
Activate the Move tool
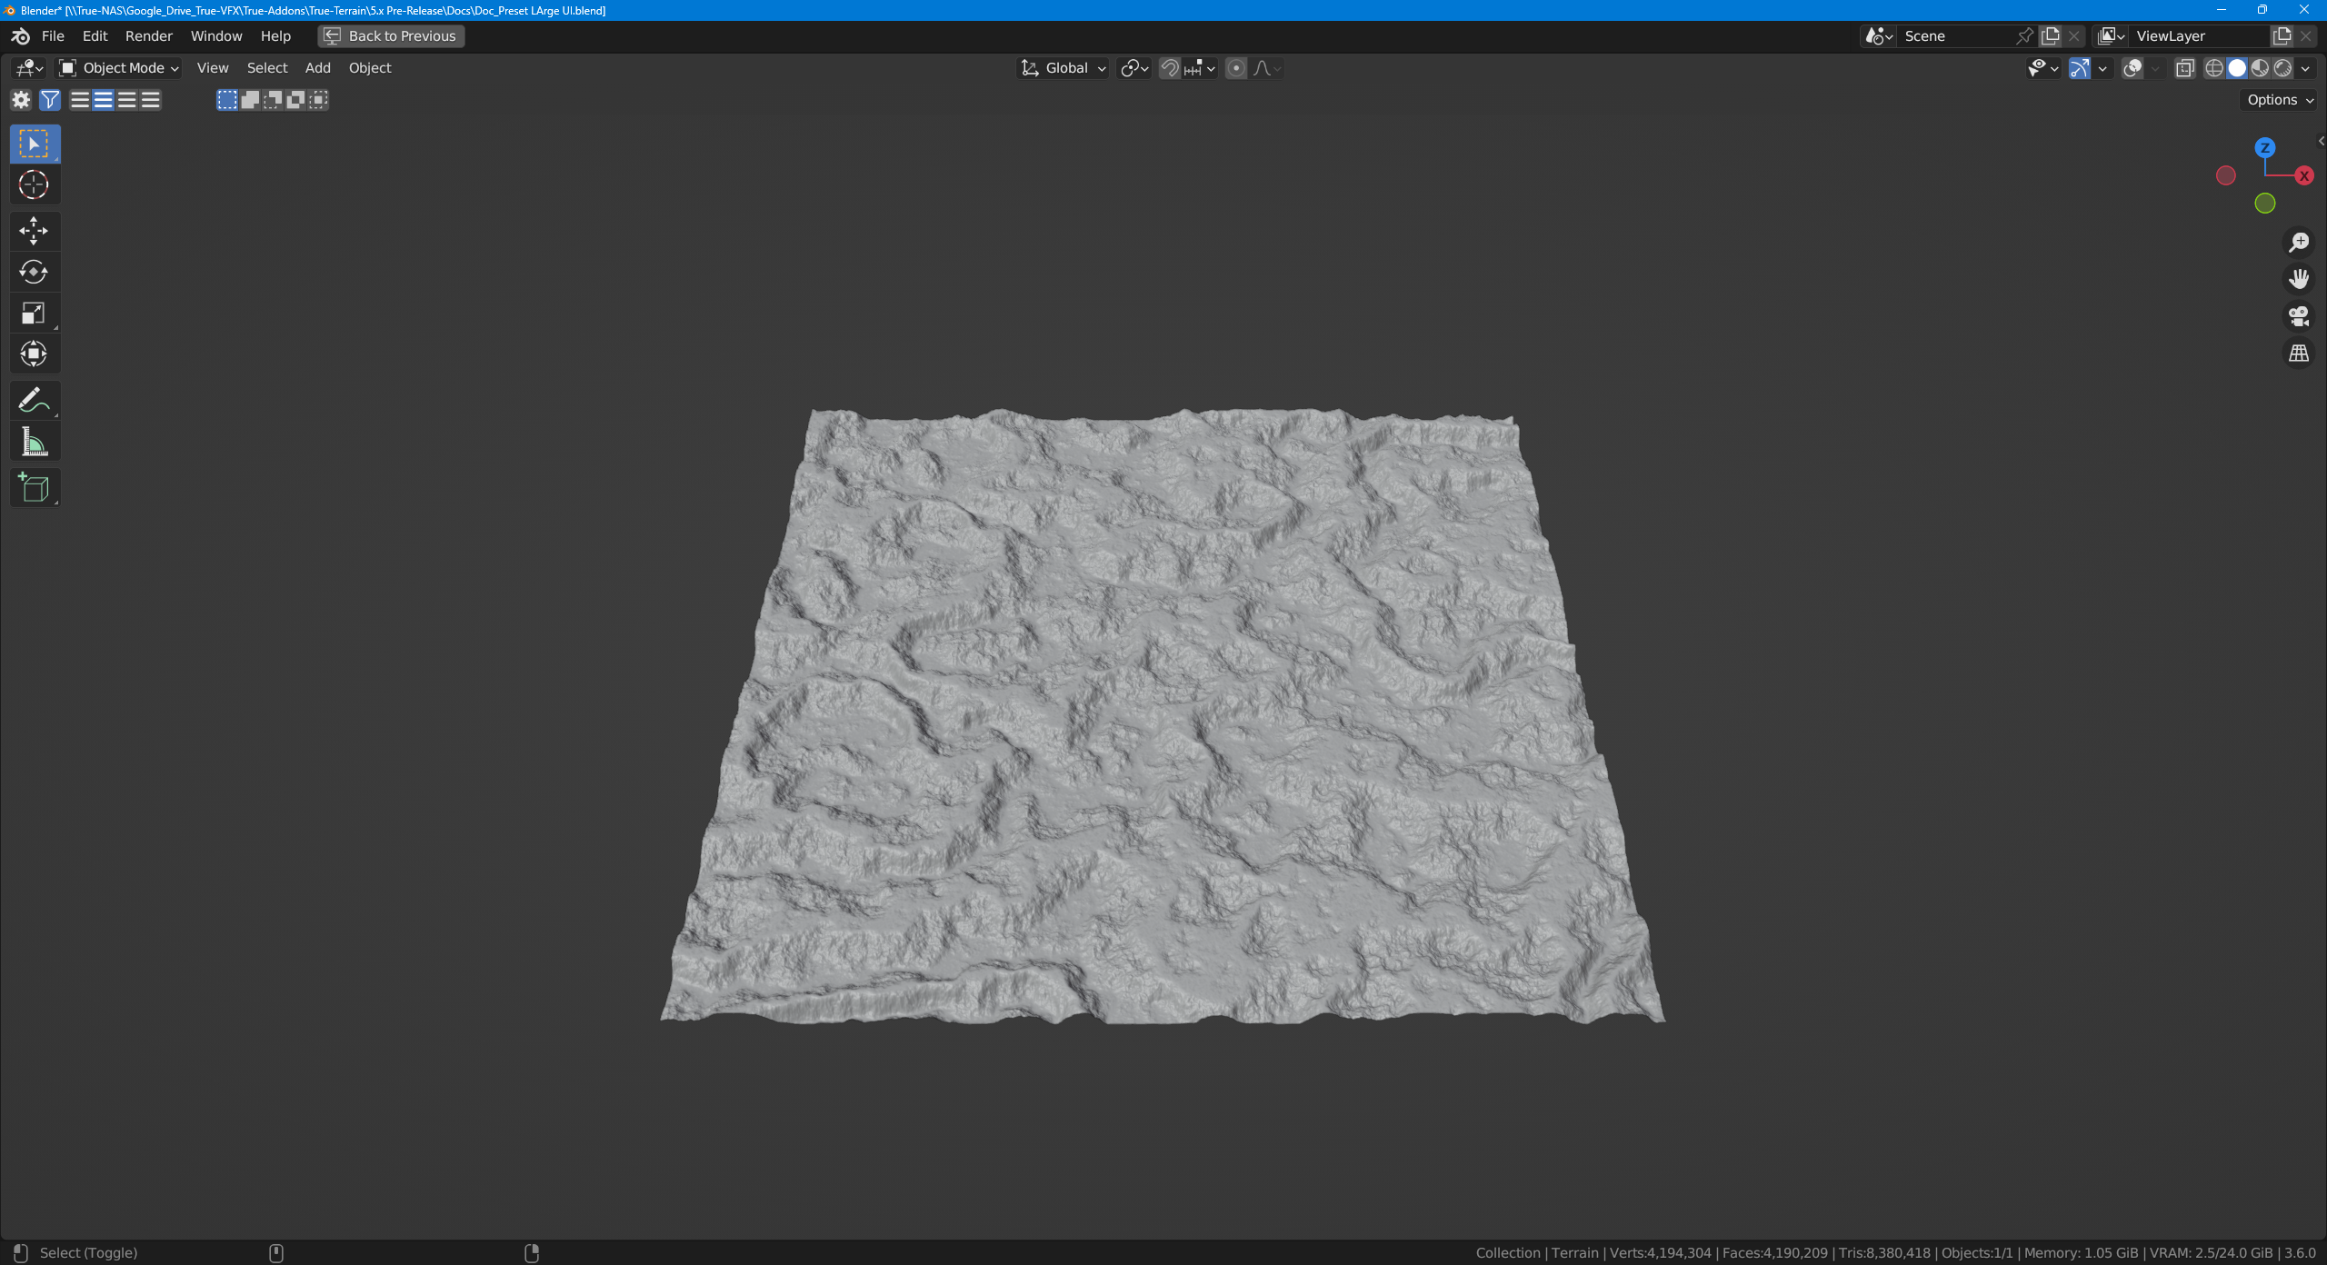[34, 231]
